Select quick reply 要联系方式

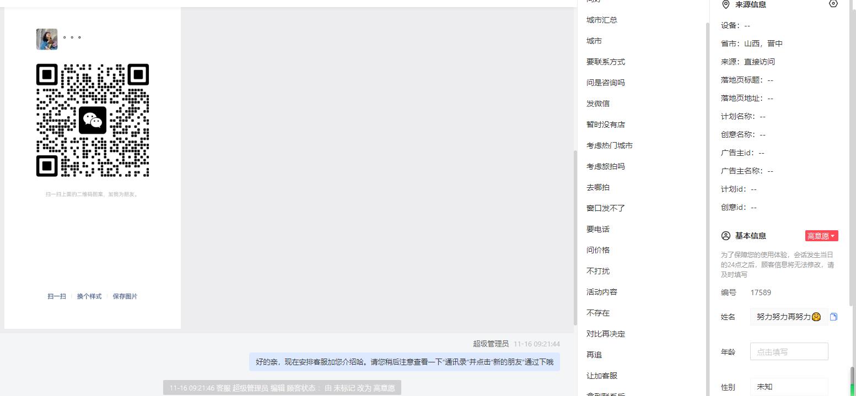[x=606, y=62]
